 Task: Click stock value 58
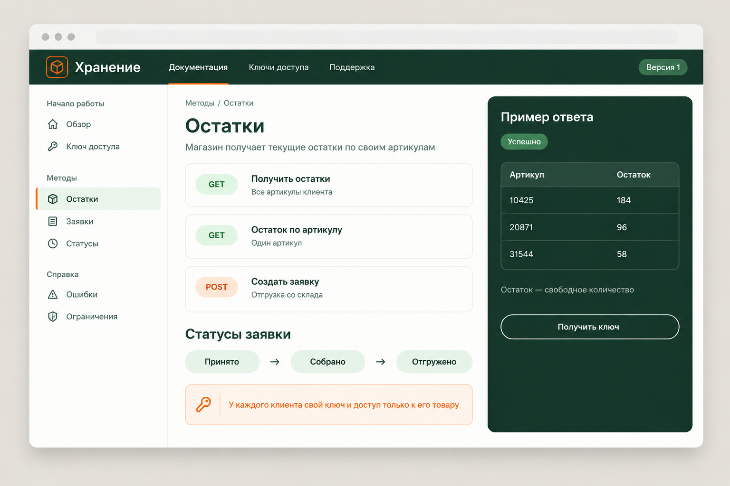[x=622, y=254]
